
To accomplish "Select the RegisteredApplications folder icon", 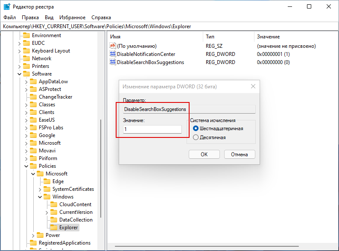I will pyautogui.click(x=33, y=243).
